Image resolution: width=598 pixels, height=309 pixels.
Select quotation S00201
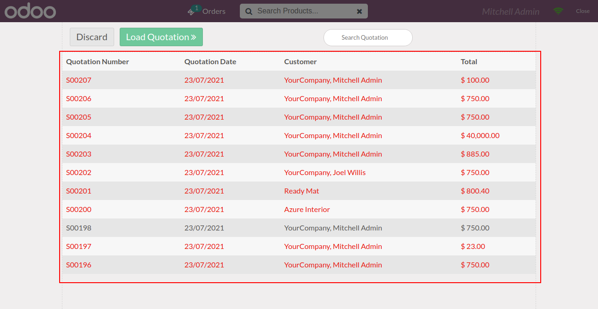point(299,191)
